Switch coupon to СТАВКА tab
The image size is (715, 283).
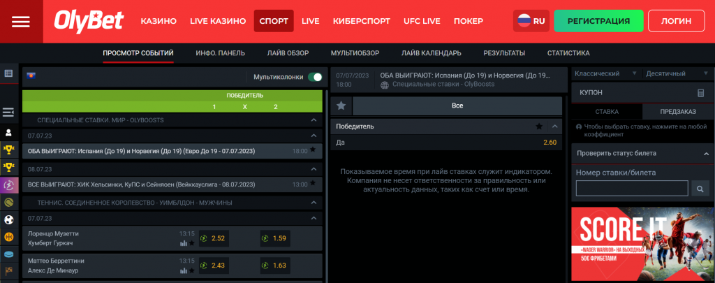click(607, 111)
